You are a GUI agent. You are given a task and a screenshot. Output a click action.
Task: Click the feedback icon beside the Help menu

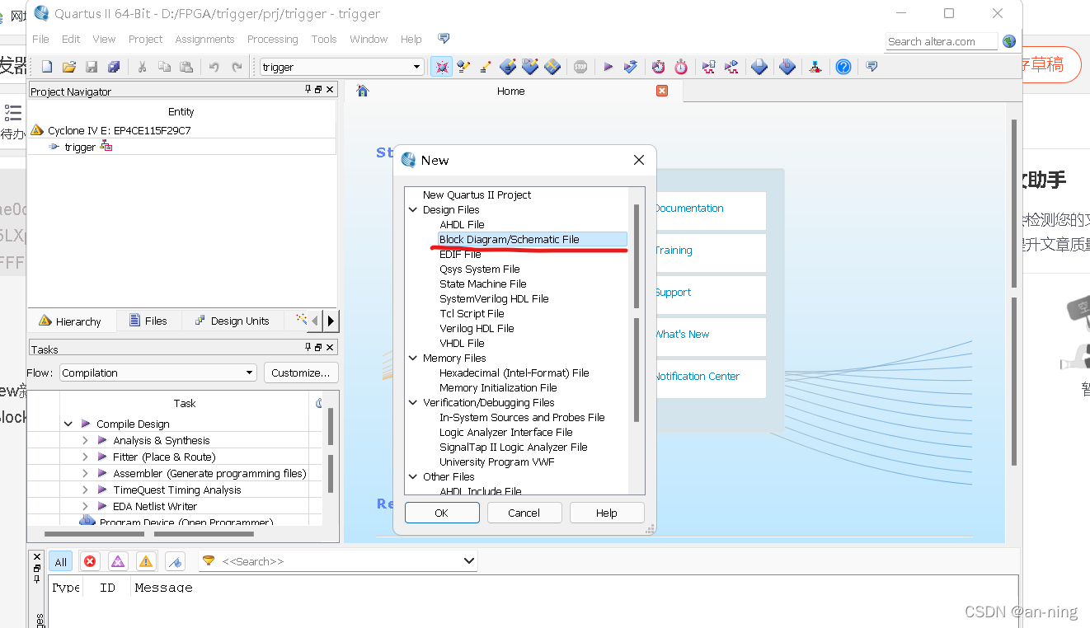click(x=444, y=39)
